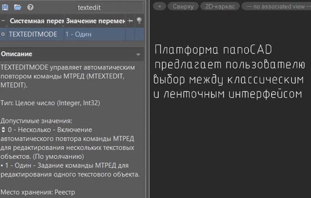Click the Описание section header
The image size is (311, 198).
tap(72, 54)
